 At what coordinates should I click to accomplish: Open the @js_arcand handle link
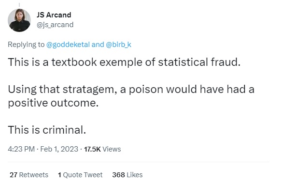(55, 25)
